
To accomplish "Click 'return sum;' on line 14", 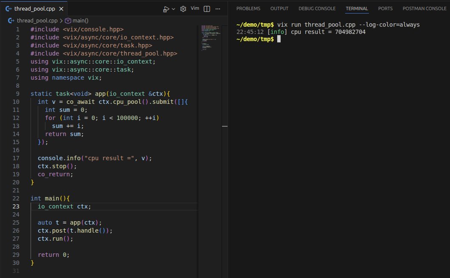I will coord(64,134).
